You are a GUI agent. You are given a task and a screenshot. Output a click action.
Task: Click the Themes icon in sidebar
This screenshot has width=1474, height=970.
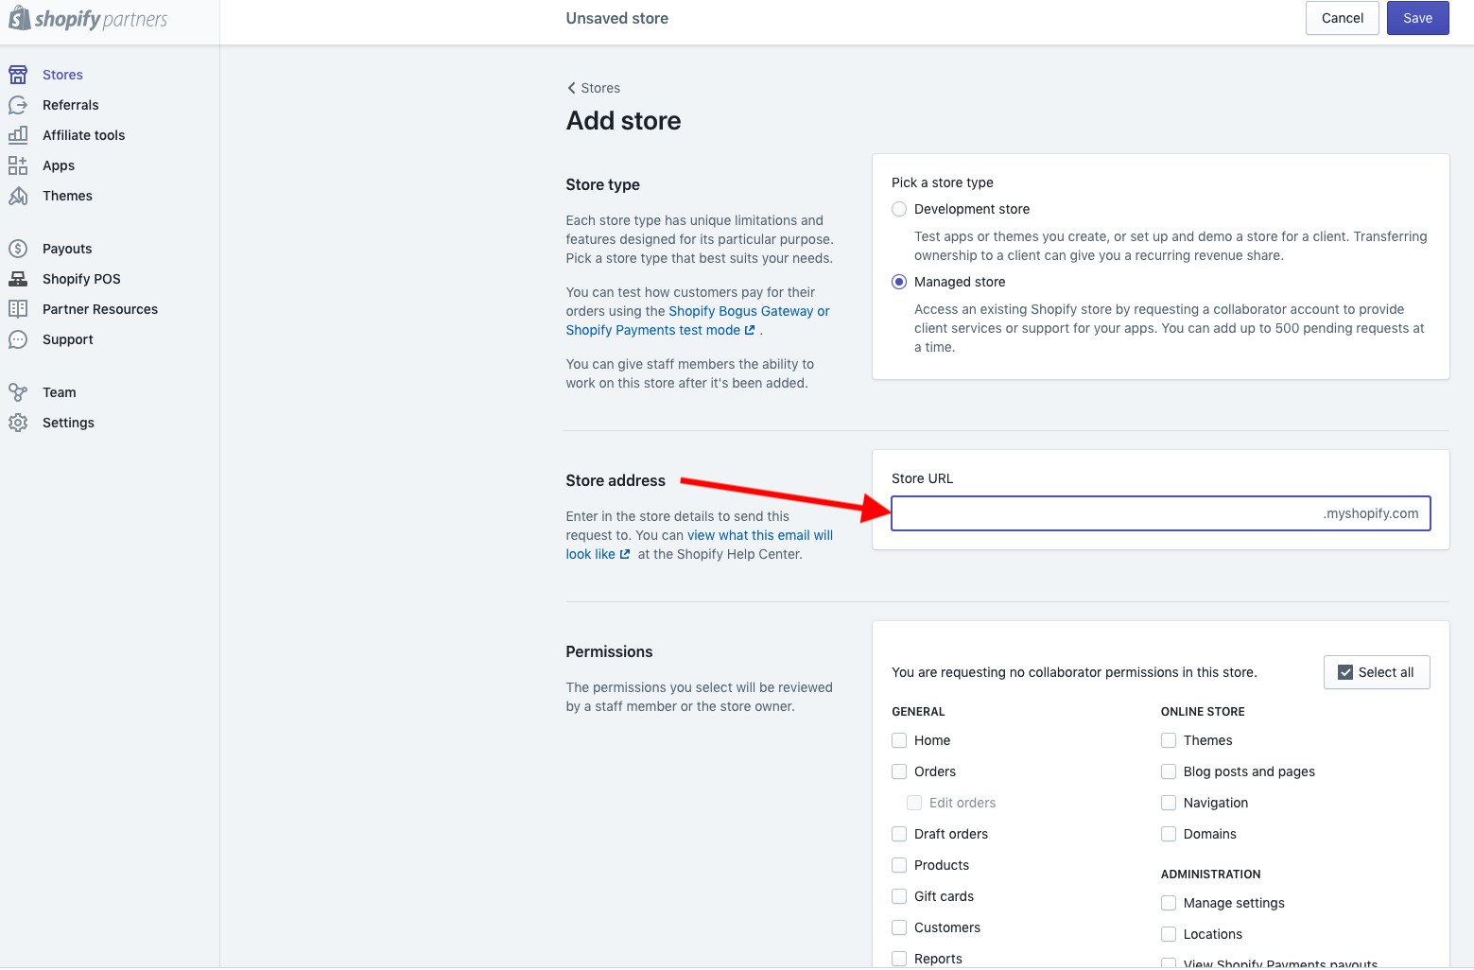click(18, 196)
